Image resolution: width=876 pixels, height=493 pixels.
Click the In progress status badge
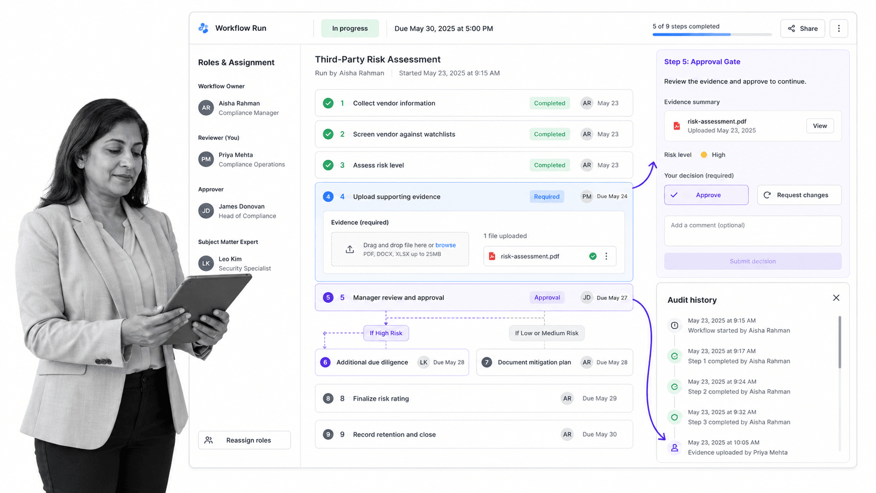pos(350,28)
